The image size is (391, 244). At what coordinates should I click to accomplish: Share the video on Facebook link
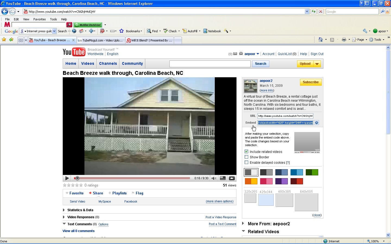coord(131,201)
